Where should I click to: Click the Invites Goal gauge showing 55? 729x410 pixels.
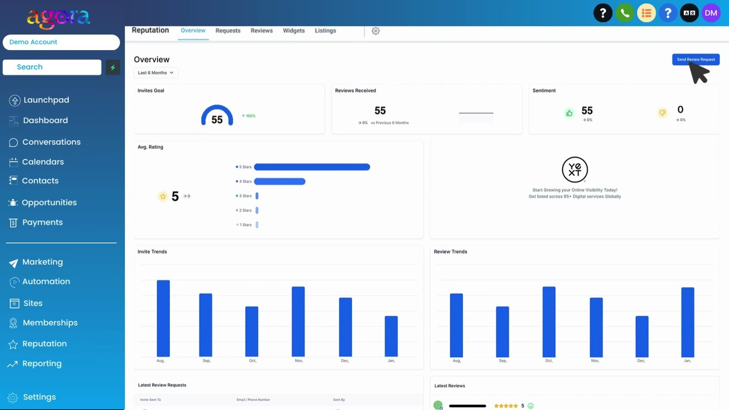[217, 115]
